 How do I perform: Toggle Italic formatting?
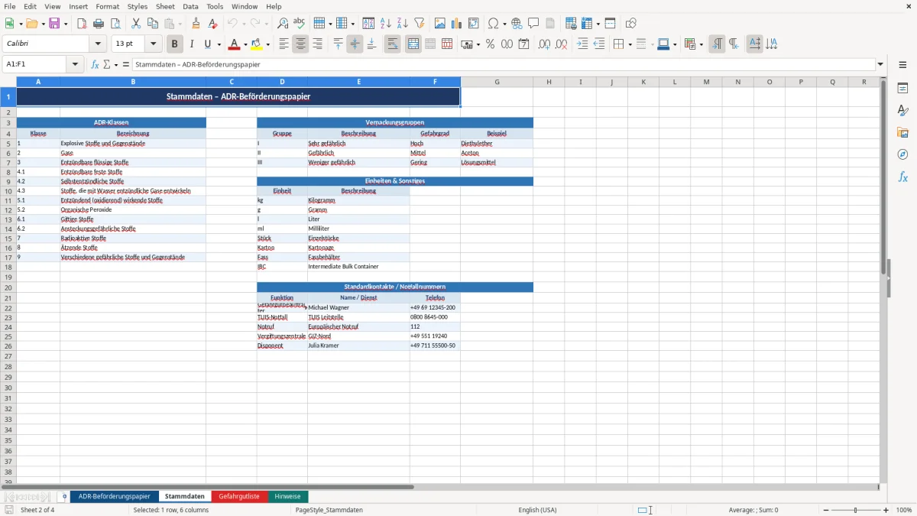[192, 44]
